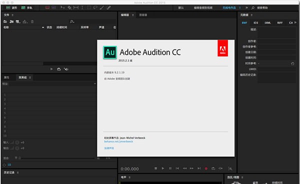Sort files by the name (名称) column
This screenshot has height=184, width=300.
pos(6,27)
